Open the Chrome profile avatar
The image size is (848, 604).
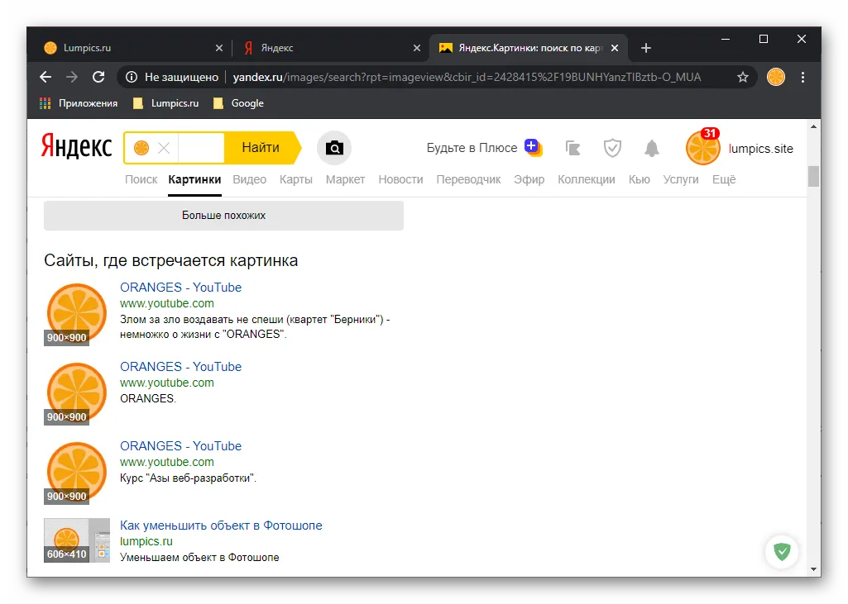tap(775, 78)
